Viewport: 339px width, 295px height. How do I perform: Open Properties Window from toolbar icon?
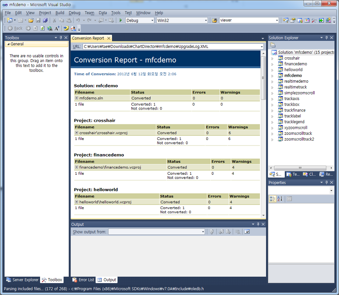[x=293, y=20]
